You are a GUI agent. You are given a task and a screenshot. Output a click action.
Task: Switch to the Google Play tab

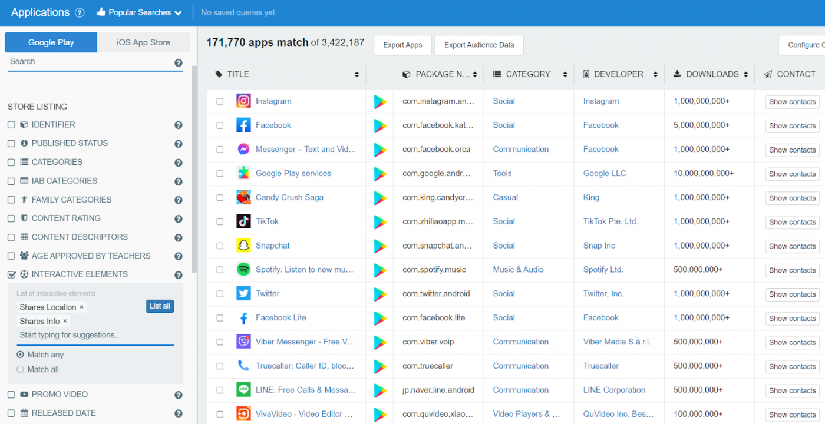(51, 42)
